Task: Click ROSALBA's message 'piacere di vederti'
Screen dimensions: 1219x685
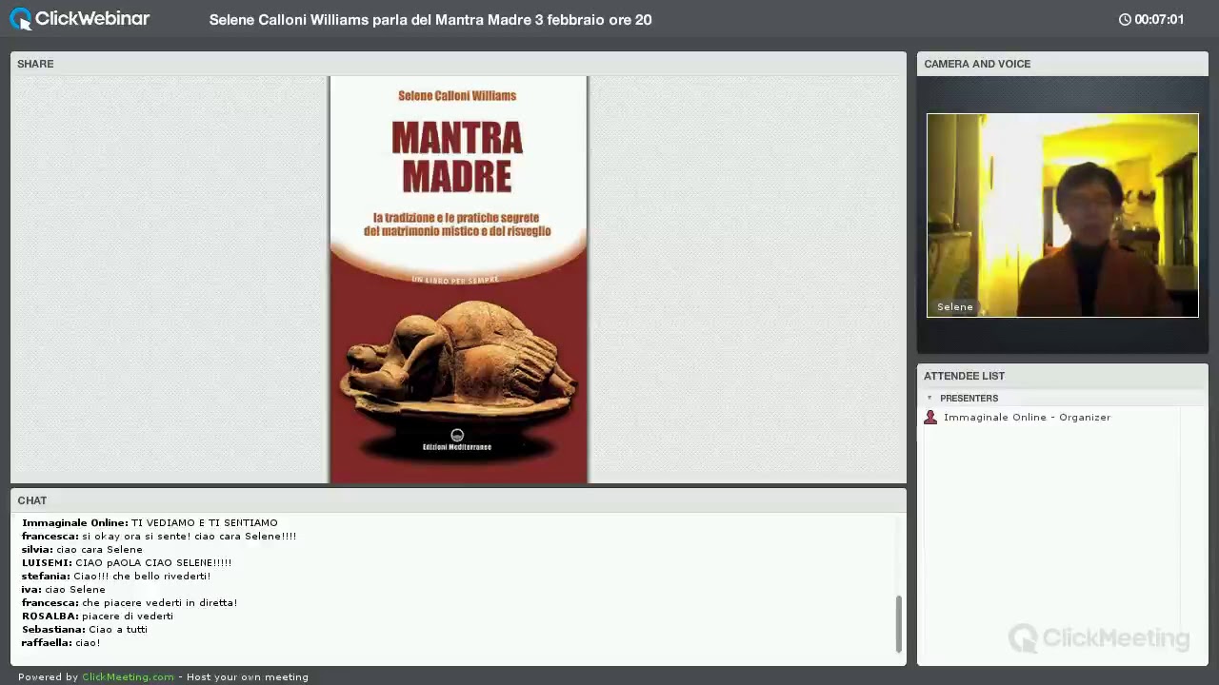Action: 97,616
